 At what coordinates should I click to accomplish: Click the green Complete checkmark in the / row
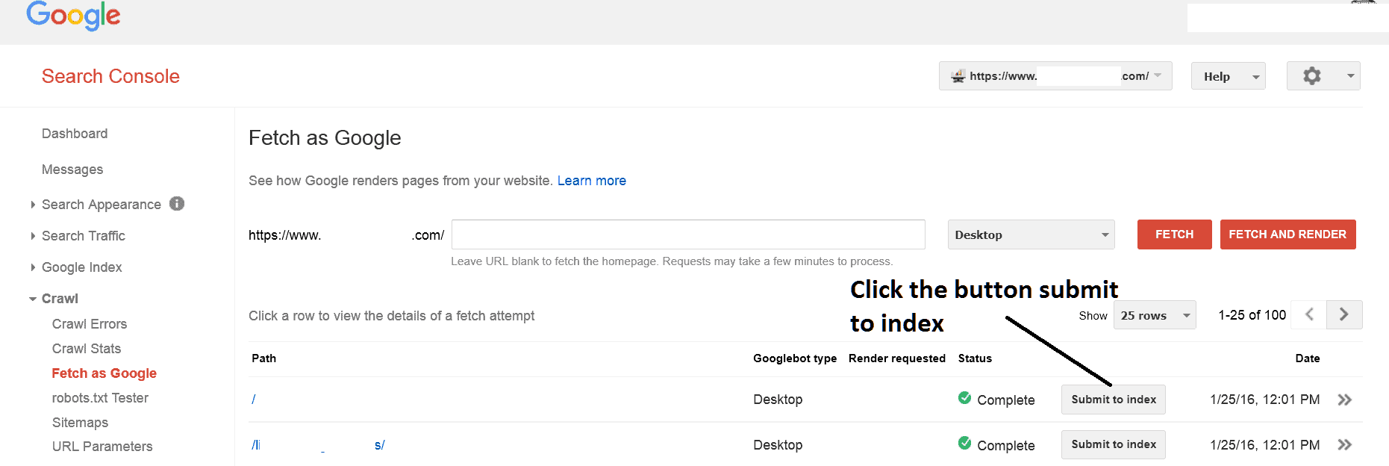(964, 398)
